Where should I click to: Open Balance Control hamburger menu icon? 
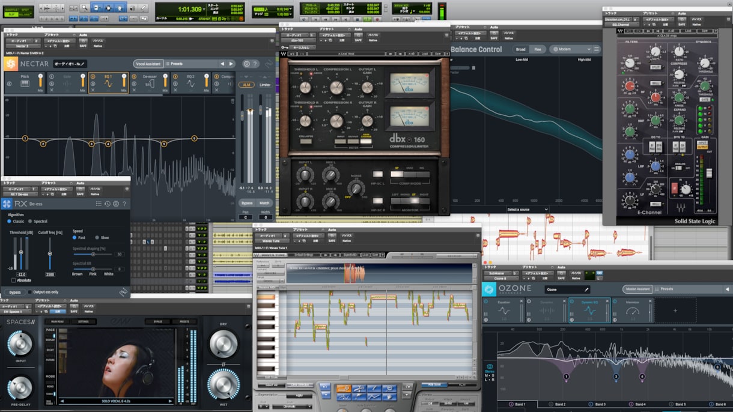tap(597, 49)
